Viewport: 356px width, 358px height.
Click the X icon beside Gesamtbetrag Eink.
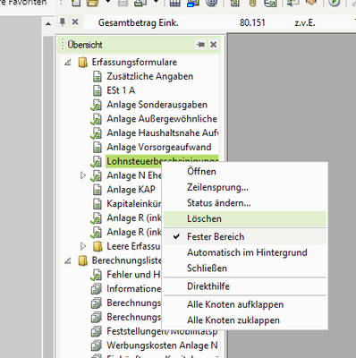pyautogui.click(x=75, y=22)
